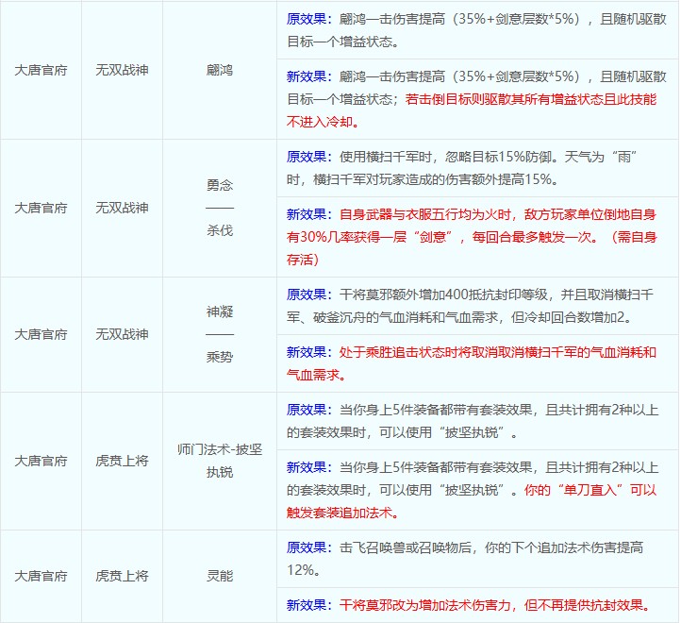Viewport: 681px width, 623px height.
Task: Click red text about 乘胜追击状态
Action: tap(472, 352)
